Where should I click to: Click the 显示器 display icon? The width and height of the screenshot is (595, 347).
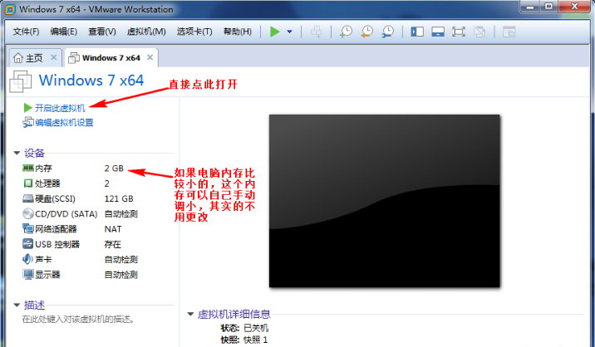[x=28, y=275]
